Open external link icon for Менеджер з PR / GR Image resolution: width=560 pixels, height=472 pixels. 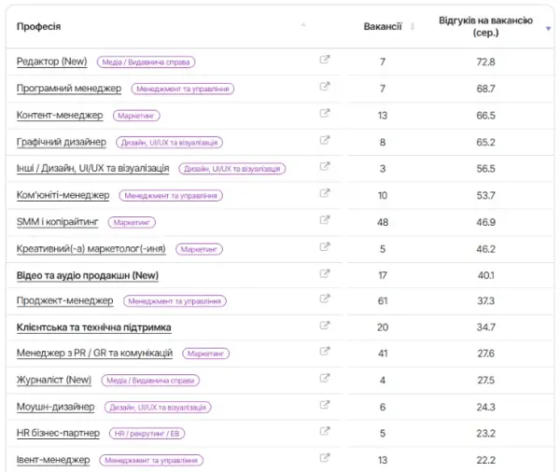click(324, 351)
